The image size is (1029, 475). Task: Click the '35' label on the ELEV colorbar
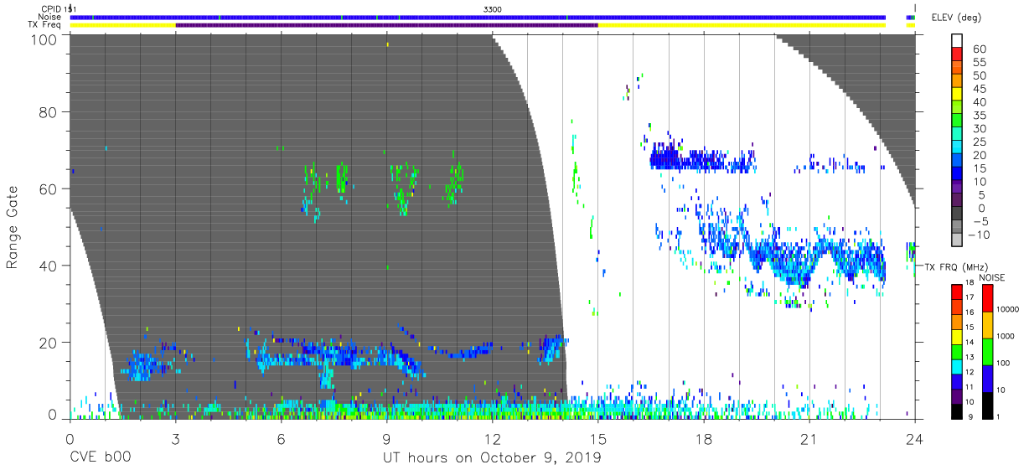(x=978, y=115)
